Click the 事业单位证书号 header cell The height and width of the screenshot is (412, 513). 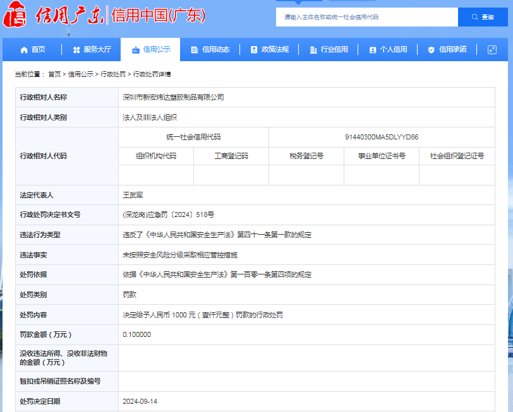coord(382,156)
